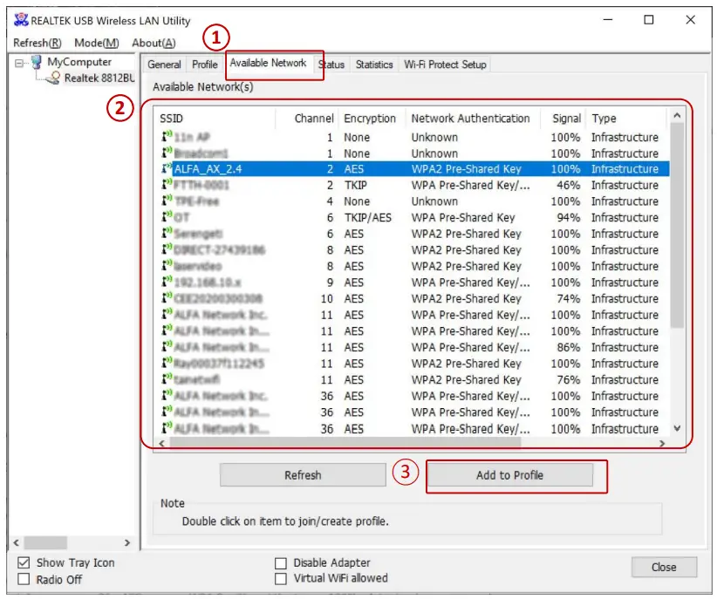Click the vertical scrollbar thumb of network list
Viewport: 717px width, 599px height.
(677, 225)
